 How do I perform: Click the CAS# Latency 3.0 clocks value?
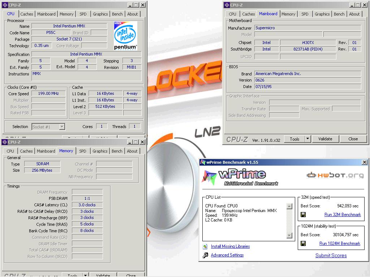[87, 205]
